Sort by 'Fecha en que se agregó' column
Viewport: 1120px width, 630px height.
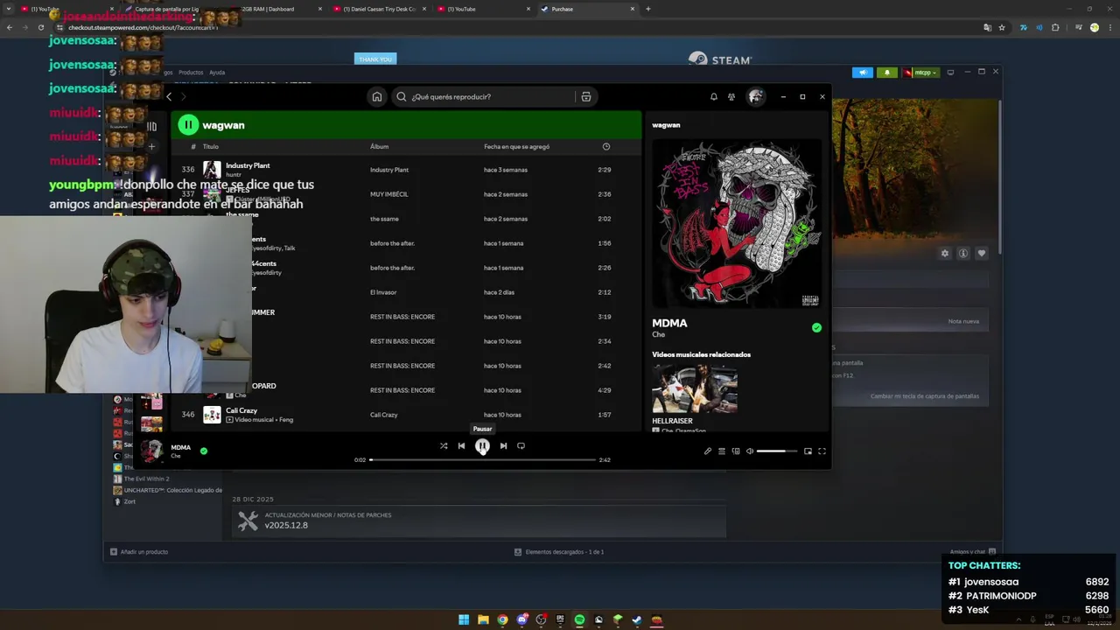[x=516, y=147]
